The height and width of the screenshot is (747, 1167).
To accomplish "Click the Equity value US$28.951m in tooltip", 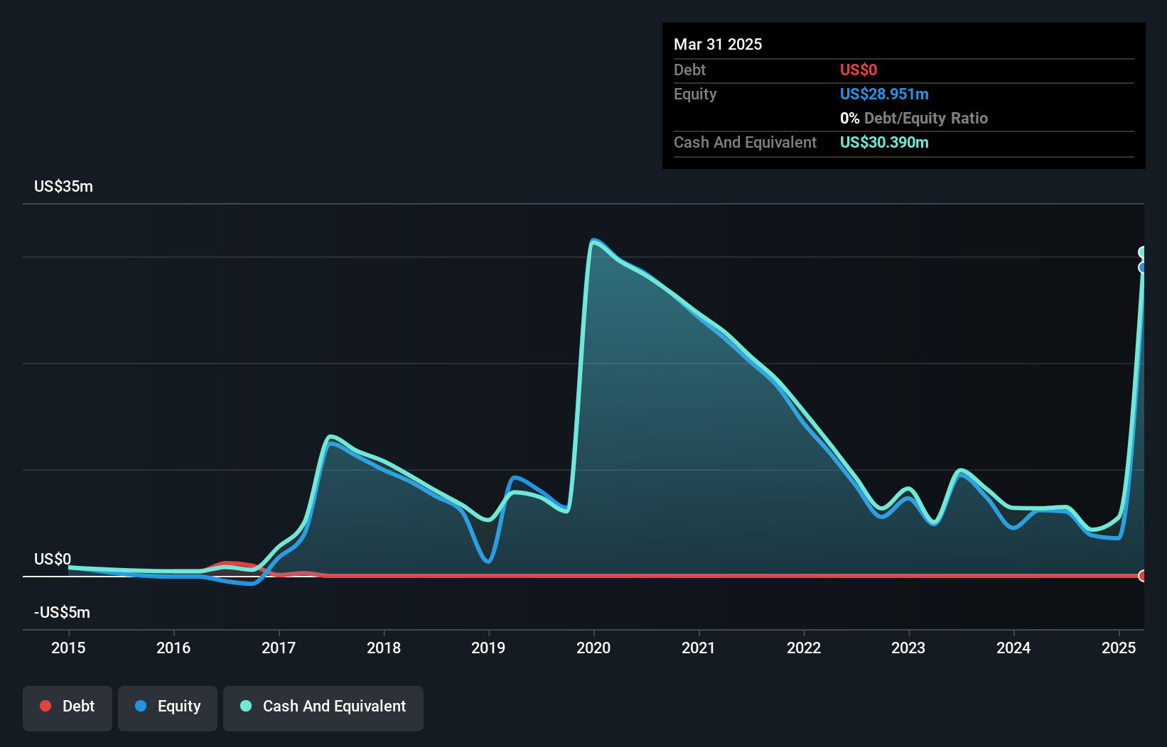I will tap(884, 94).
